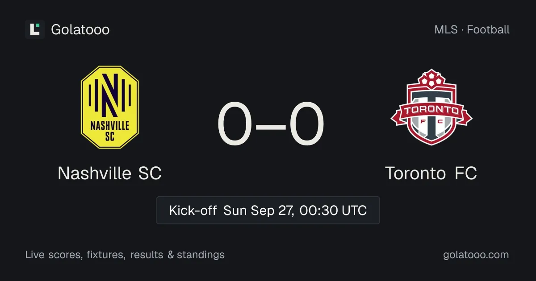Click Nashville's score of 0
This screenshot has width=536, height=281.
point(235,125)
